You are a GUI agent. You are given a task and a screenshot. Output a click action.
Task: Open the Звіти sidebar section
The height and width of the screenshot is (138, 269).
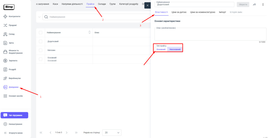11,43
